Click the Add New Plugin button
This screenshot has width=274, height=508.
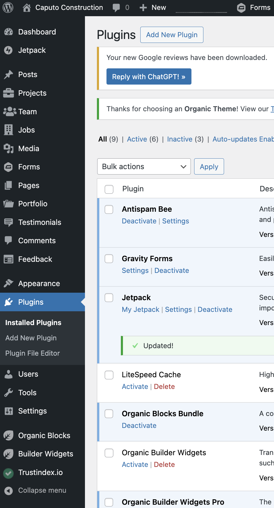[172, 35]
